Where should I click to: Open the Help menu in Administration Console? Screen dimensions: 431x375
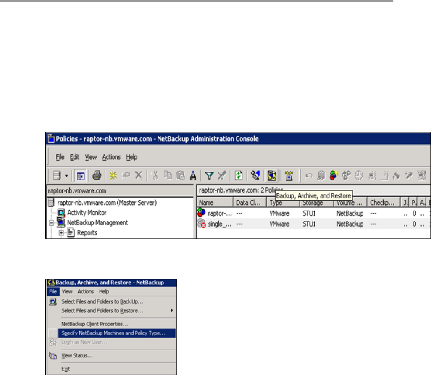[131, 157]
